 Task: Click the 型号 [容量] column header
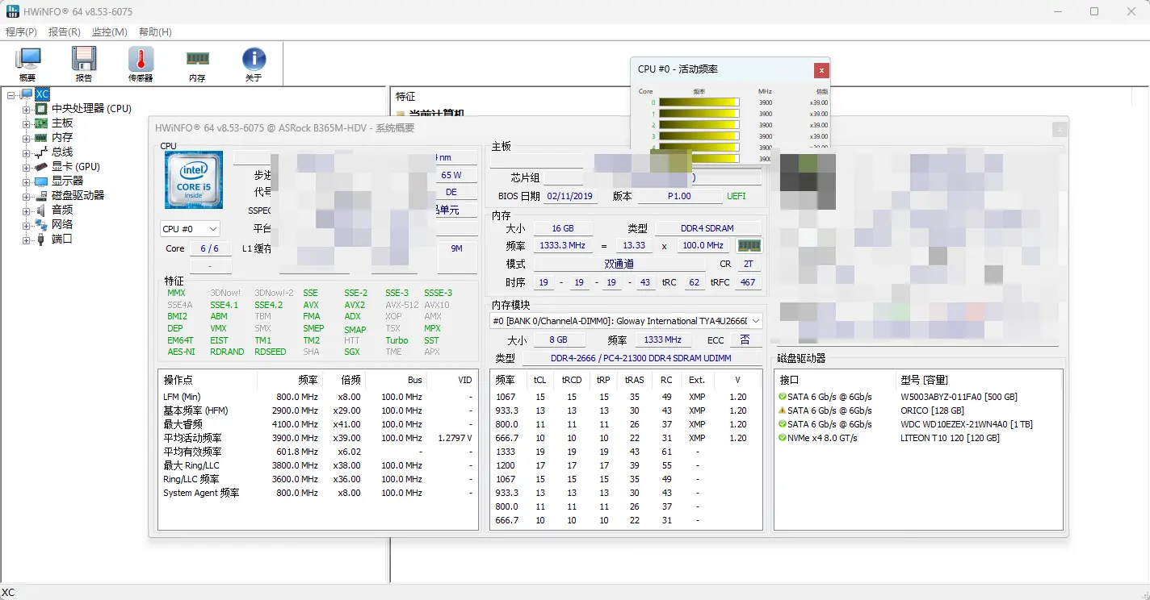click(x=979, y=380)
